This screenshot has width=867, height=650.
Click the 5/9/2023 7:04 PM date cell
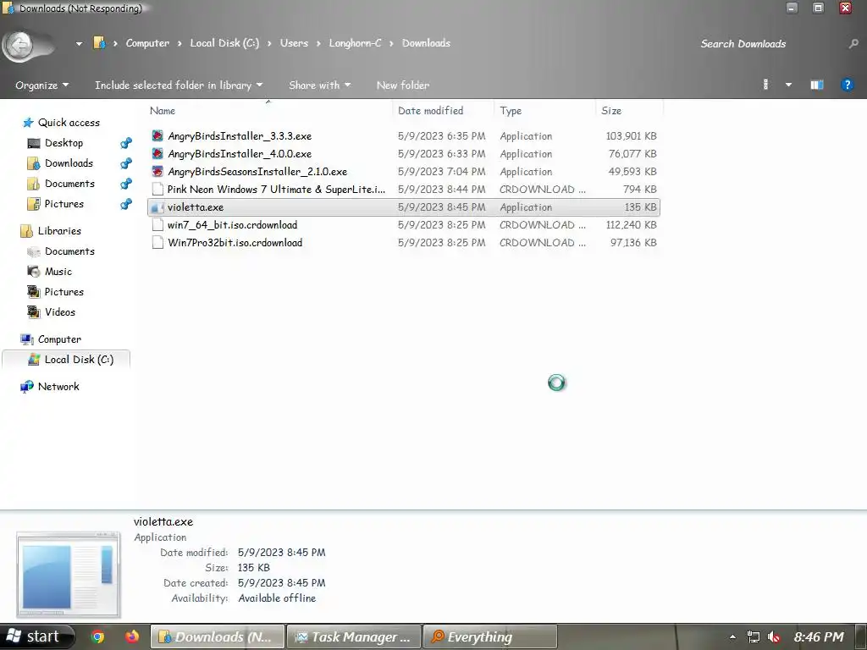pos(441,171)
